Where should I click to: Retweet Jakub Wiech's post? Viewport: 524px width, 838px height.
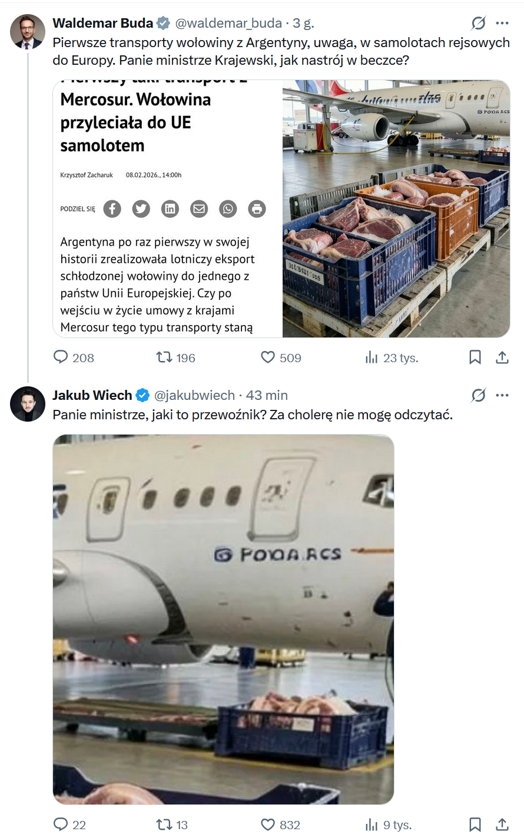pyautogui.click(x=164, y=824)
